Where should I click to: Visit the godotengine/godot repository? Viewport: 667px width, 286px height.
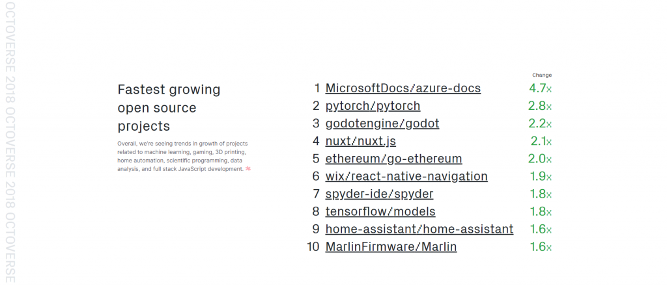point(382,123)
